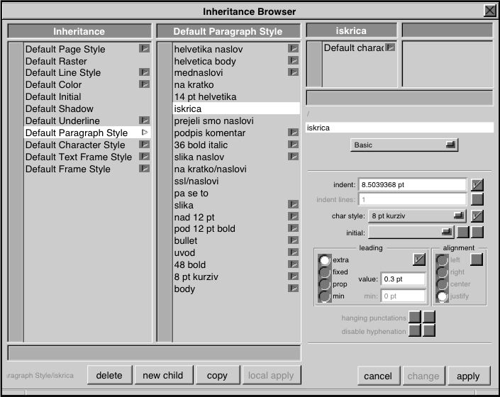This screenshot has width=500, height=397.
Task: Select 14 pt helvetika paragraph style
Action: click(236, 96)
